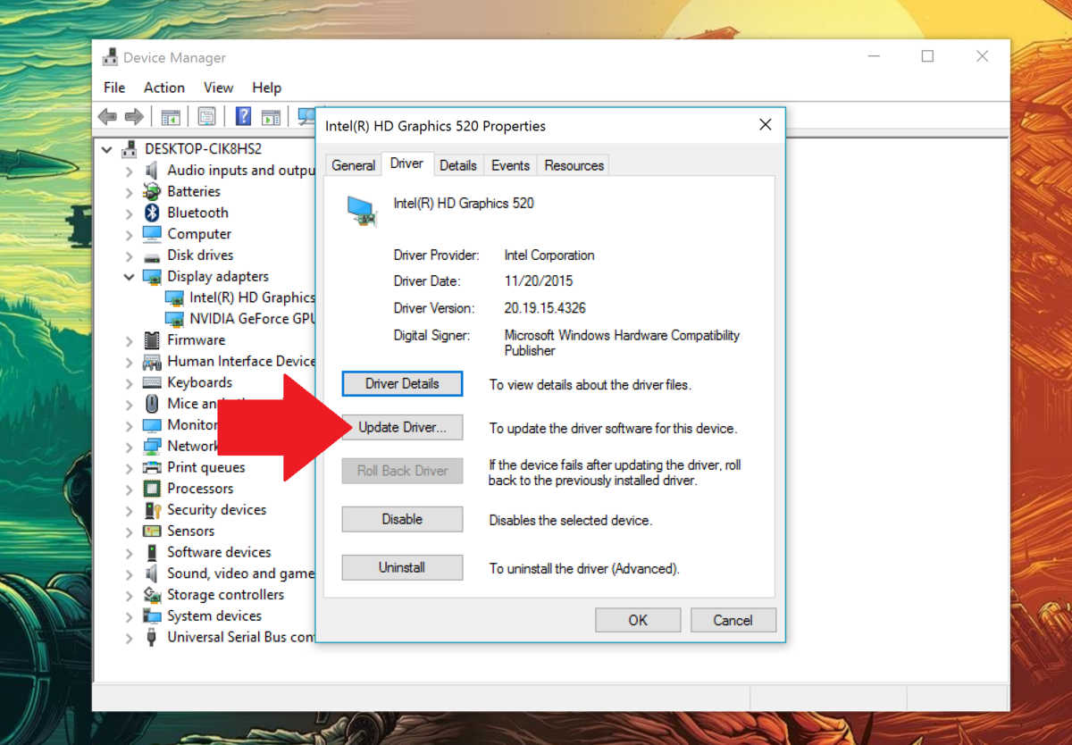The width and height of the screenshot is (1072, 745).
Task: Click the Storage controllers category icon
Action: click(154, 595)
